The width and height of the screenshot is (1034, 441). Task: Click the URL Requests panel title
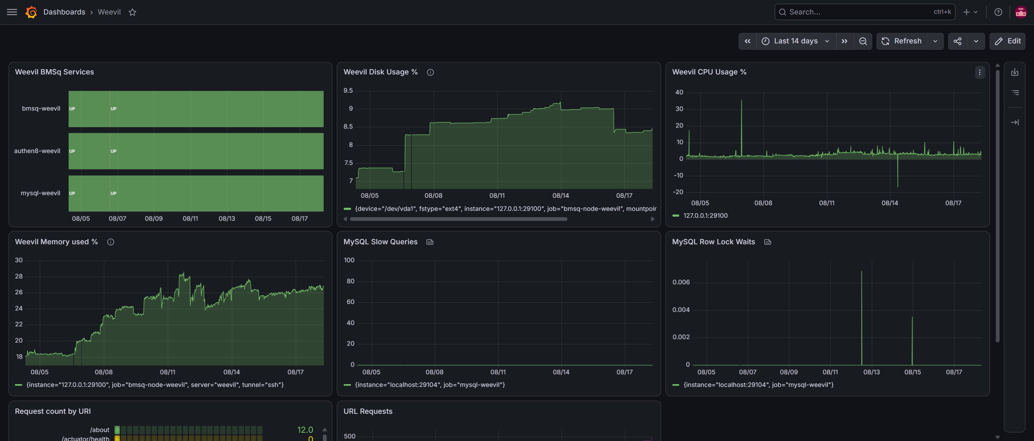[368, 411]
